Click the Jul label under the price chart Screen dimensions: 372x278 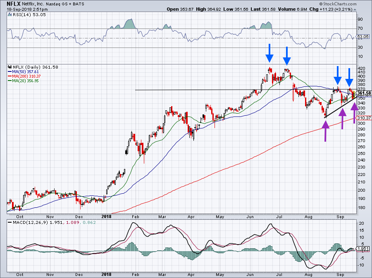(279, 216)
